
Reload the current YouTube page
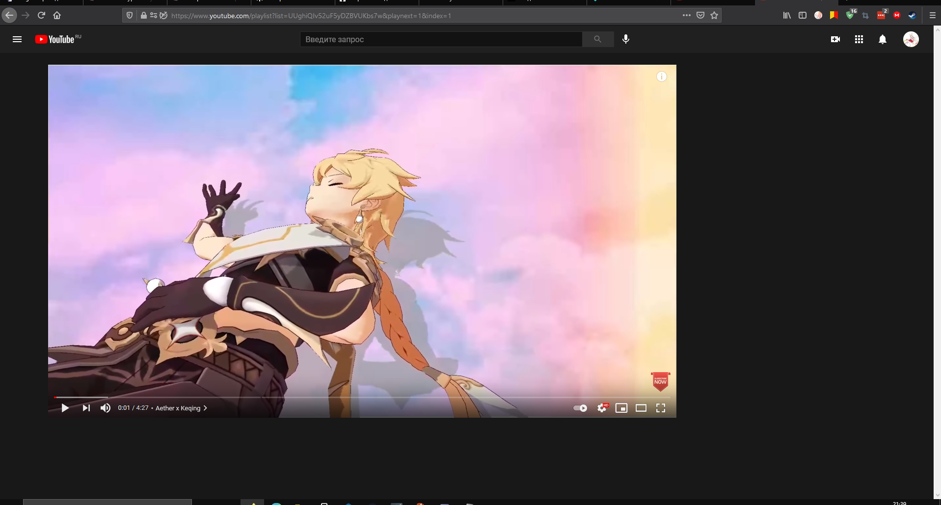(x=41, y=15)
